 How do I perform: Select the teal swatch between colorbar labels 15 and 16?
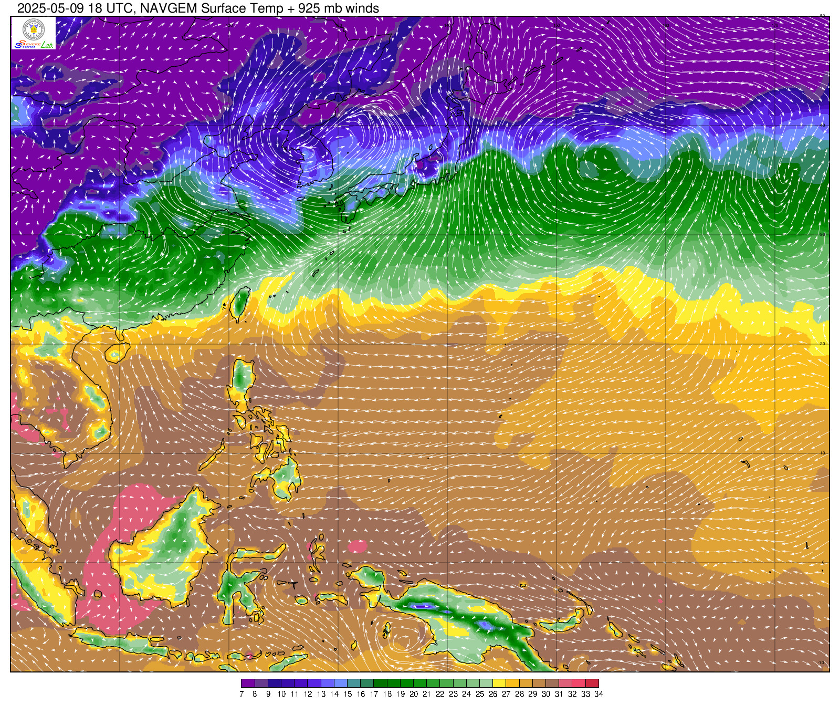[354, 683]
